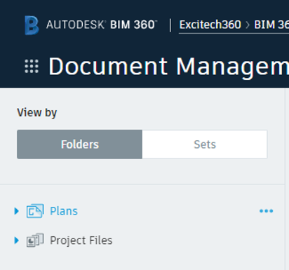289x270 pixels.
Task: Click the breadcrumb chevron after Excitech360
Action: 248,25
